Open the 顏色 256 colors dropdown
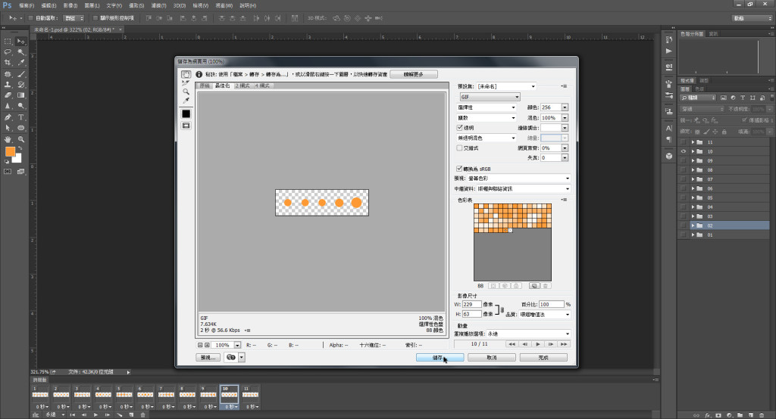The width and height of the screenshot is (776, 419). tap(565, 107)
